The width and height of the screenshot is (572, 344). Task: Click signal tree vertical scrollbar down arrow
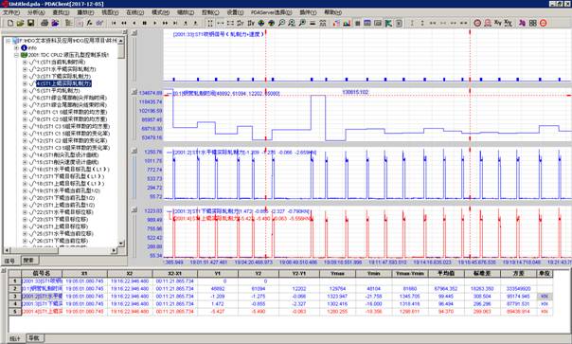pos(121,244)
